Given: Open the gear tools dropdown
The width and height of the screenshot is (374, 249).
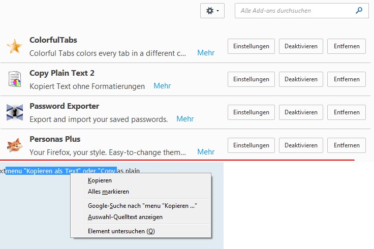Looking at the screenshot, I should point(212,10).
